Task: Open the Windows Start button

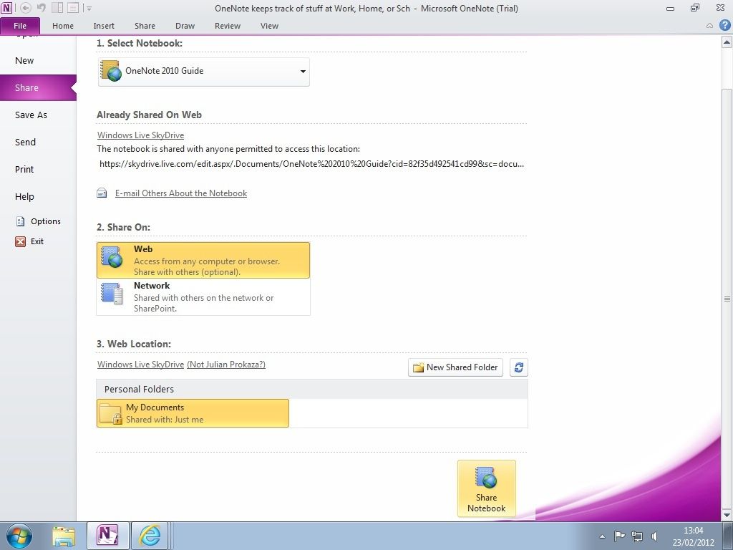Action: [19, 536]
